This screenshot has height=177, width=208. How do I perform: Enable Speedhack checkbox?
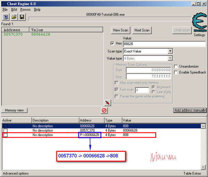pos(176,73)
